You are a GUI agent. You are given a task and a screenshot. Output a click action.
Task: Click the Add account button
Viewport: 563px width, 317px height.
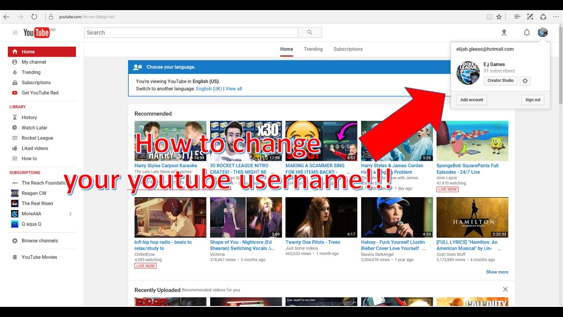(x=472, y=100)
